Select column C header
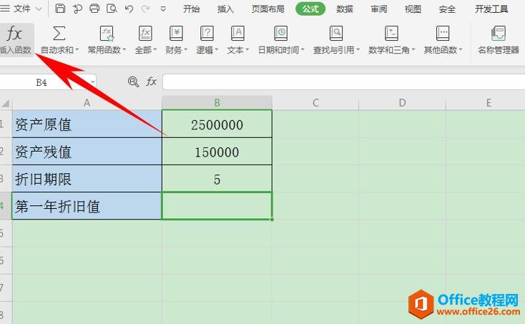The width and height of the screenshot is (525, 324). click(x=315, y=103)
